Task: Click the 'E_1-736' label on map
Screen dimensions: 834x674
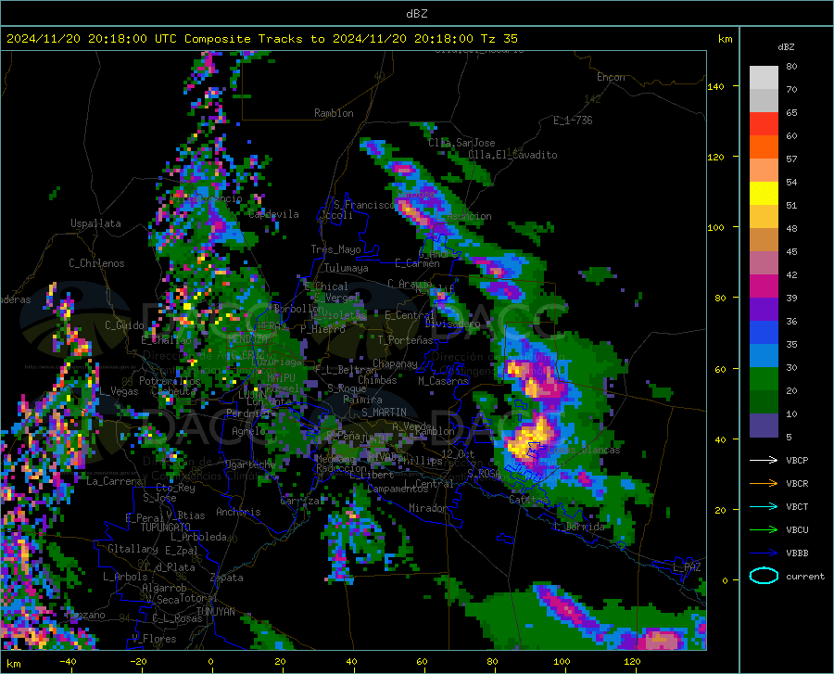Action: click(573, 121)
